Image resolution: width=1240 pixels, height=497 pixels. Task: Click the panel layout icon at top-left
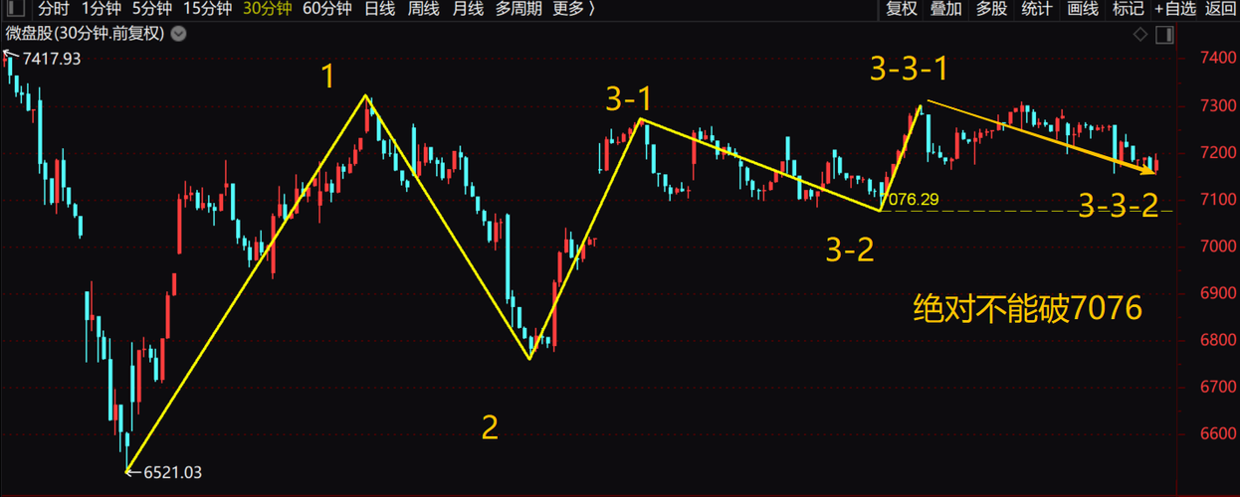[15, 9]
